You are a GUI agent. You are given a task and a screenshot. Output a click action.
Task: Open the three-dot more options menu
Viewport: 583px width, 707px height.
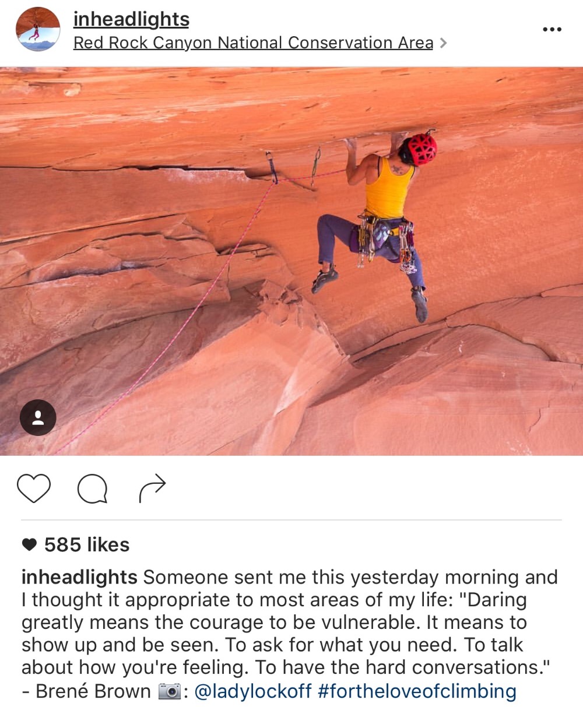(552, 29)
